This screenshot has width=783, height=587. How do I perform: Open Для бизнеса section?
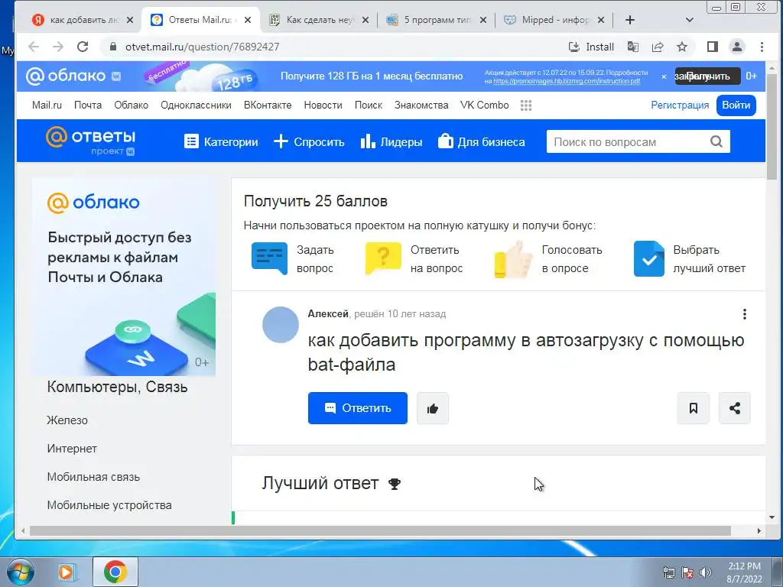[x=482, y=141]
